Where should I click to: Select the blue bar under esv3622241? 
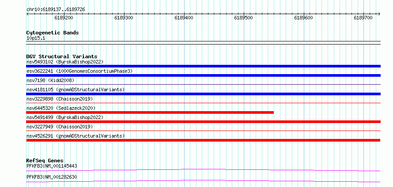(x=203, y=75)
